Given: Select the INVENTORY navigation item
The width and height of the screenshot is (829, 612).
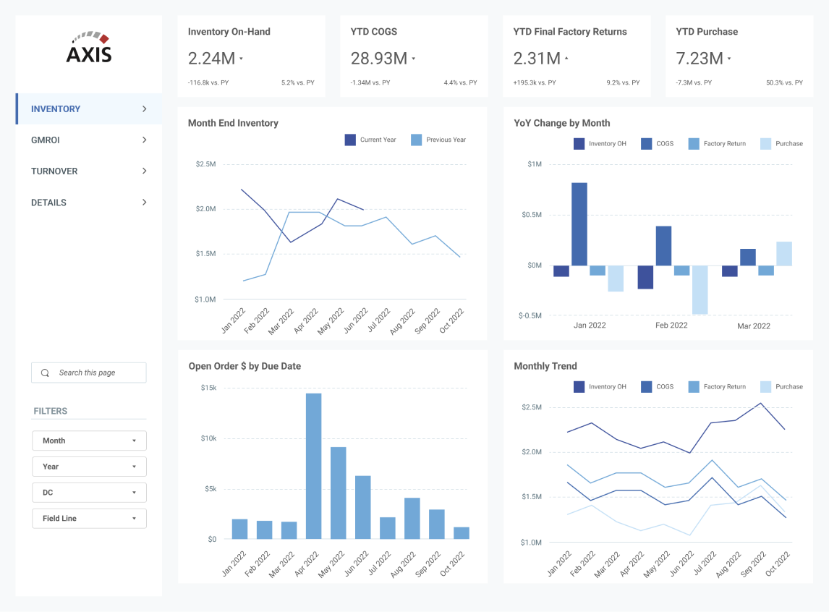Looking at the screenshot, I should point(89,109).
